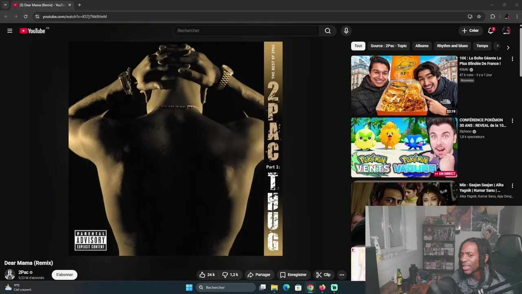Select the Dear Mama (Remix) browser tab

42,5
